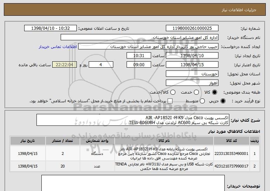Click the TENDA USB network card name cell
This screenshot has width=270, height=191.
pos(164,166)
